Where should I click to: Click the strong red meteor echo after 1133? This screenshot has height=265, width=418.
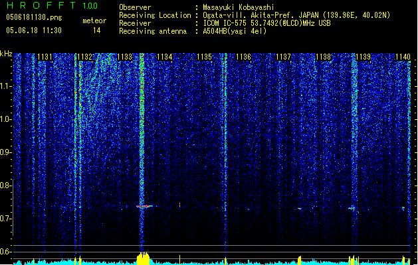(144, 206)
